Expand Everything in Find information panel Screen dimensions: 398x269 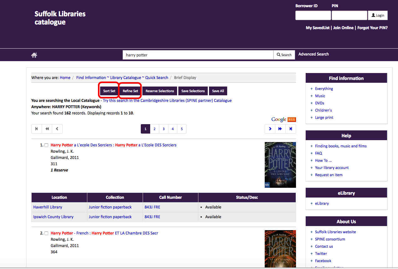click(324, 89)
